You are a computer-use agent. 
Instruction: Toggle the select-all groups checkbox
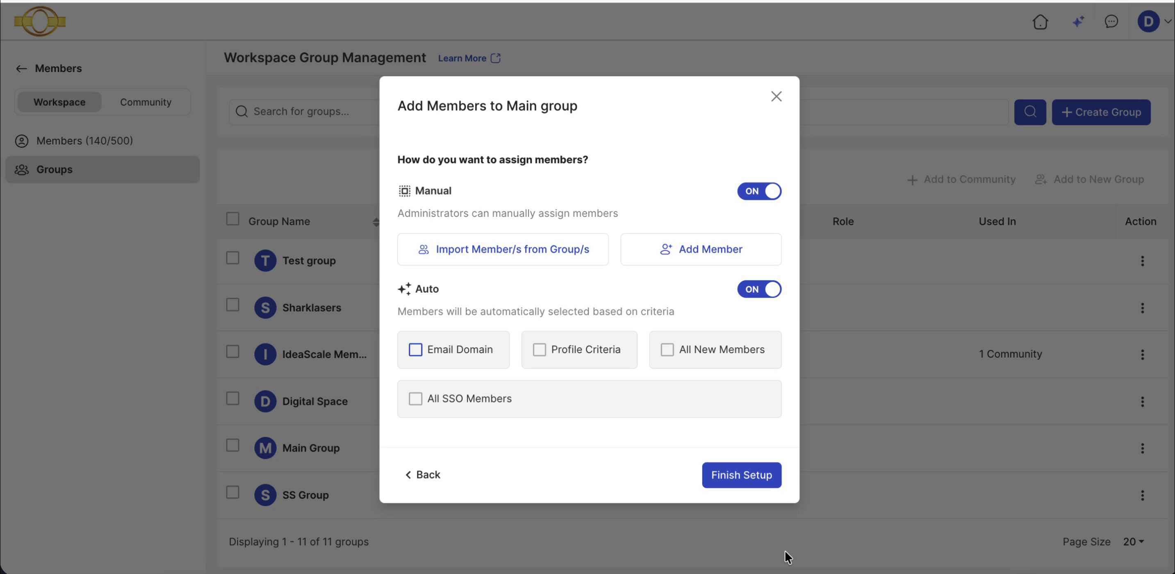click(232, 219)
